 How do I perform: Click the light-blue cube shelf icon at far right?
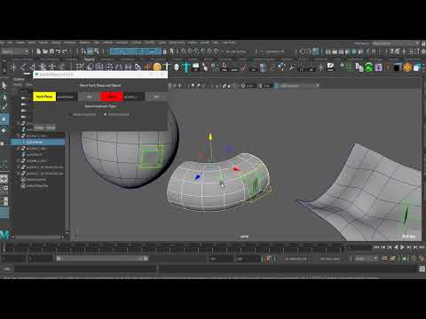[417, 67]
